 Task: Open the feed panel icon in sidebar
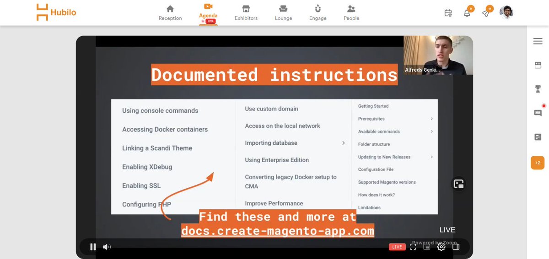538,65
